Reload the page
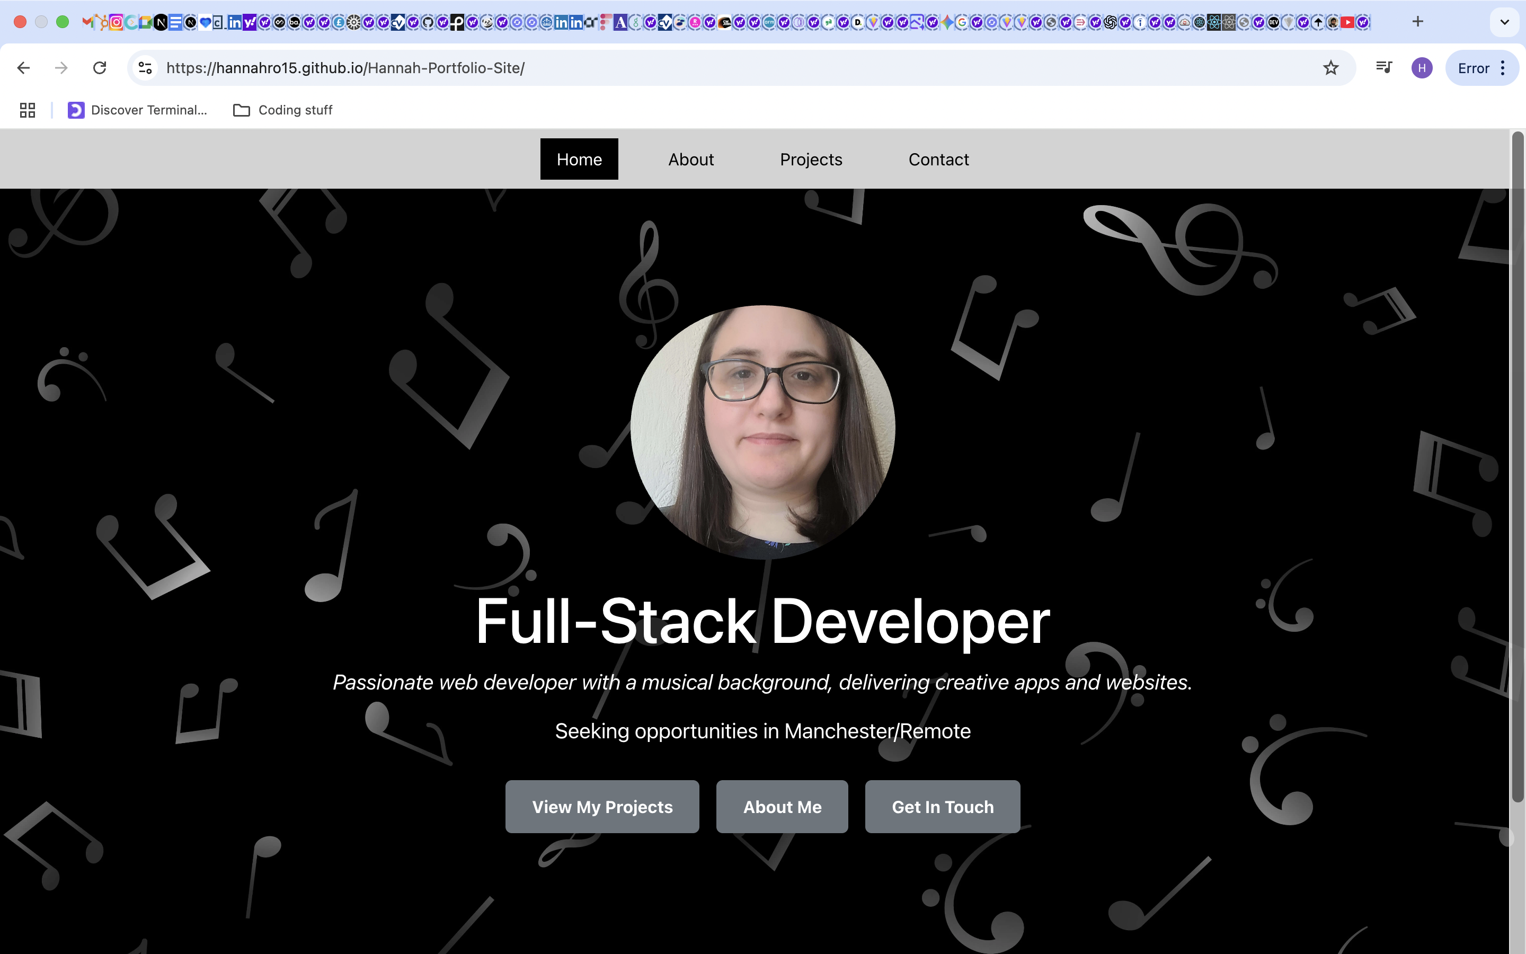 (100, 68)
